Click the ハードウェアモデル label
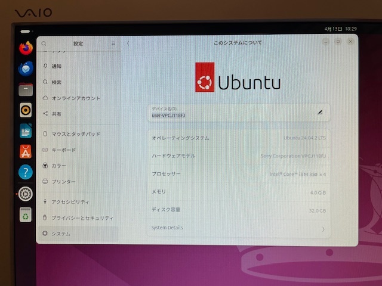This screenshot has height=286, width=382. pyautogui.click(x=174, y=156)
